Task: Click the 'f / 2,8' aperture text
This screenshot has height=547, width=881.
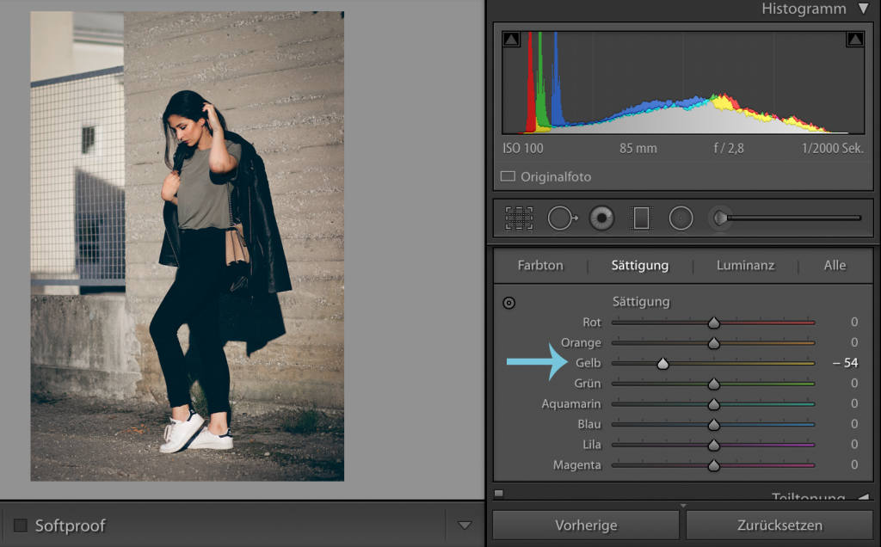Action: tap(728, 148)
